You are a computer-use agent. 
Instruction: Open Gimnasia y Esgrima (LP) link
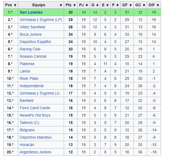[41, 20]
